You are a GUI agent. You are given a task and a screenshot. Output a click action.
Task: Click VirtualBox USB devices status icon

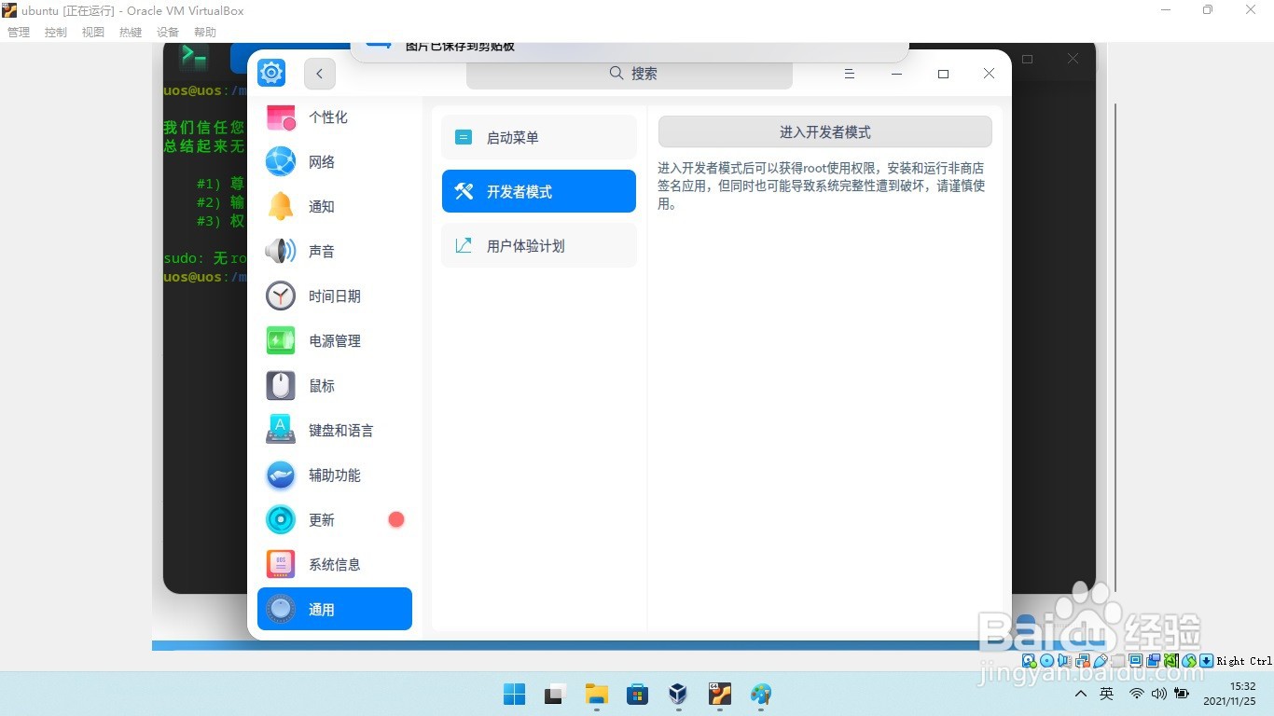(x=1100, y=661)
